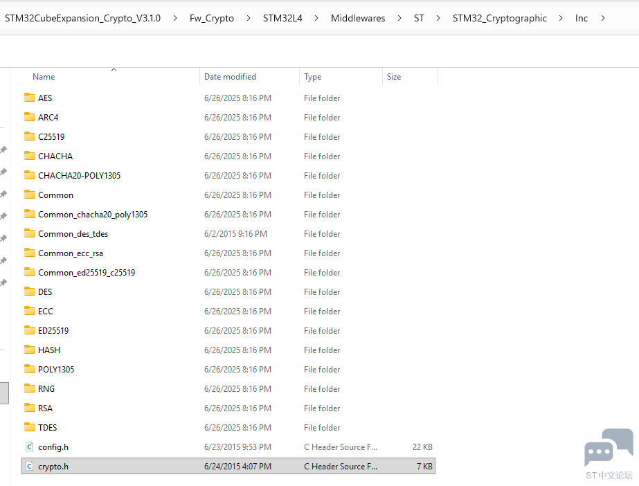Sort files by Size column
Viewport: 639px width, 486px height.
pyautogui.click(x=394, y=77)
